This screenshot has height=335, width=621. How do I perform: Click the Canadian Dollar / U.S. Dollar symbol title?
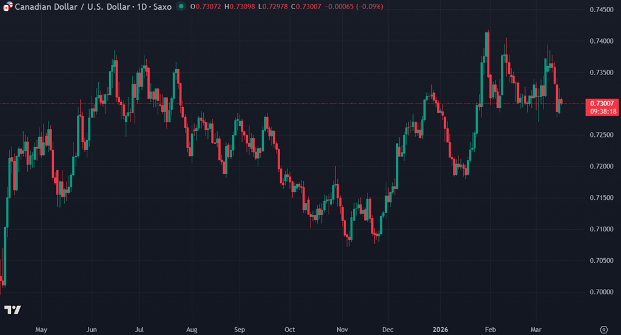(78, 7)
